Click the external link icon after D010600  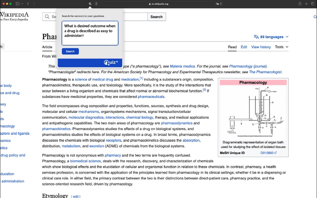tap(275, 153)
